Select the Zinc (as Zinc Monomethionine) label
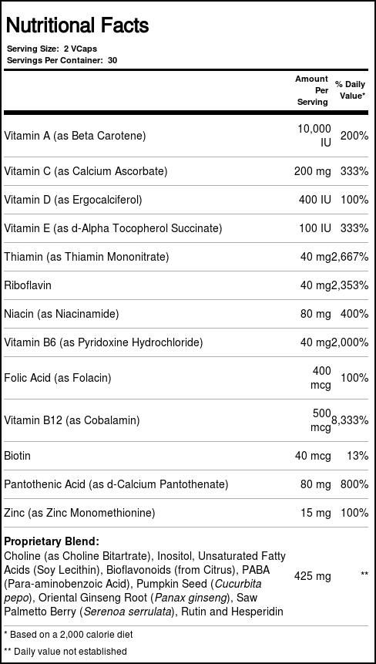 [79, 513]
